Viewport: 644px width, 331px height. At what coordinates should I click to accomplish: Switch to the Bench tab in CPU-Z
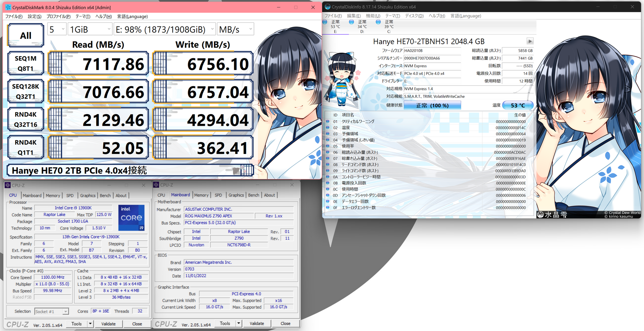tap(105, 195)
